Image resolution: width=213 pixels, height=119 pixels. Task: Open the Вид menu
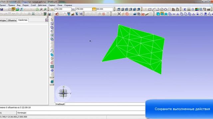[19, 5]
